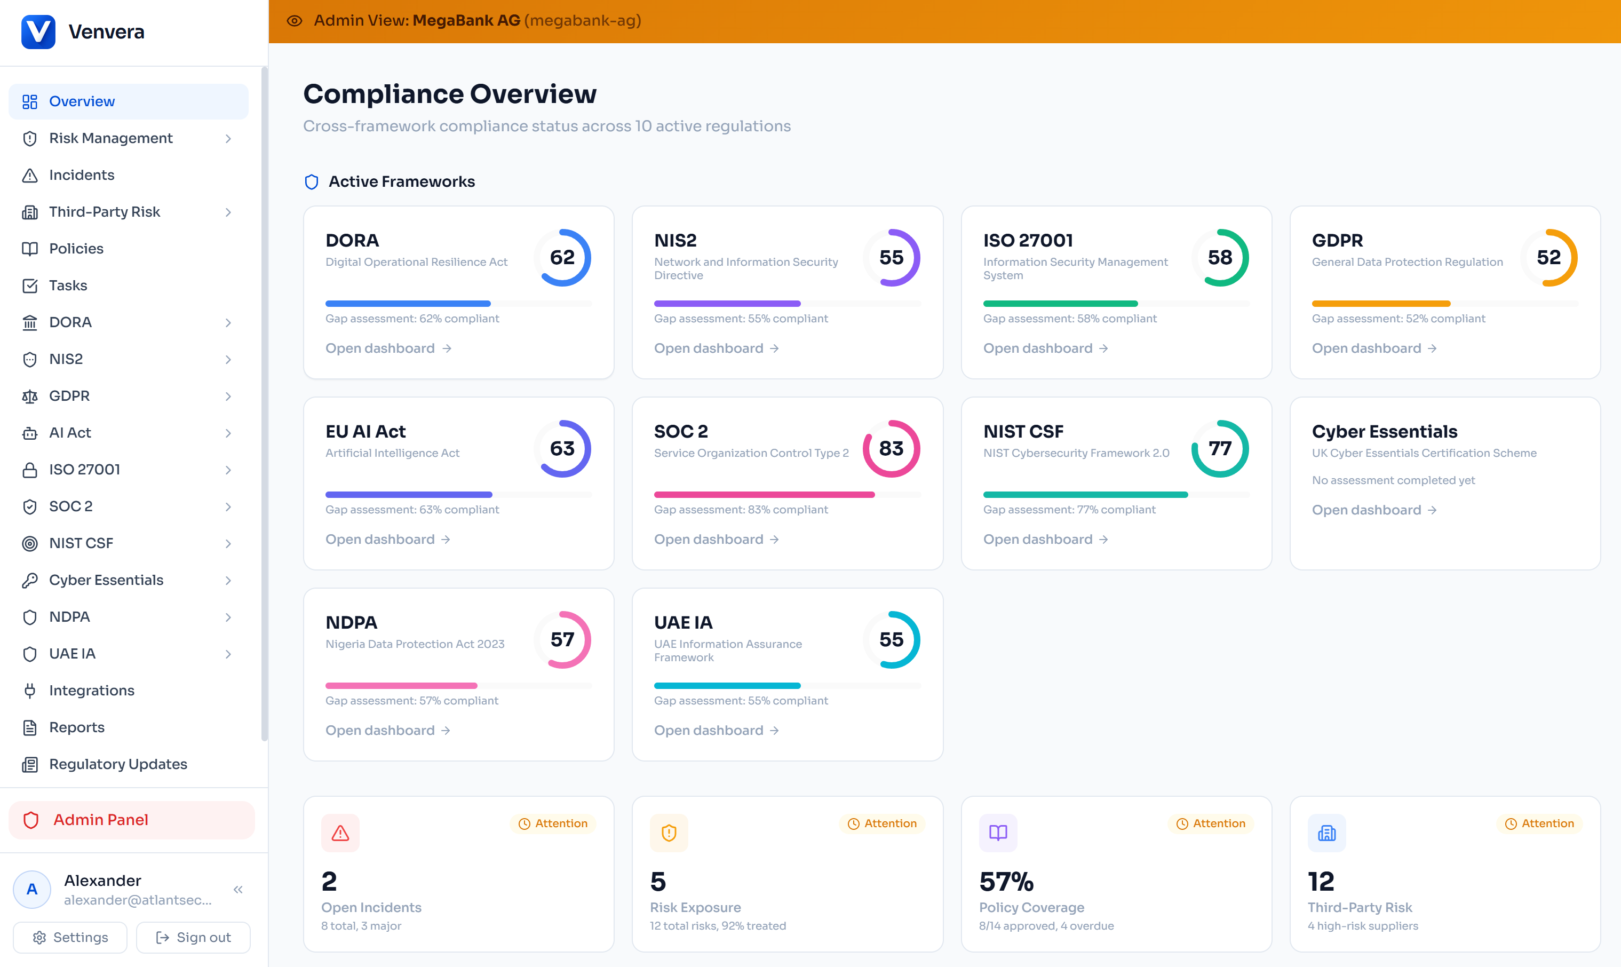The image size is (1621, 967).
Task: Click the Regulatory Updates newspaper icon
Action: tap(30, 764)
